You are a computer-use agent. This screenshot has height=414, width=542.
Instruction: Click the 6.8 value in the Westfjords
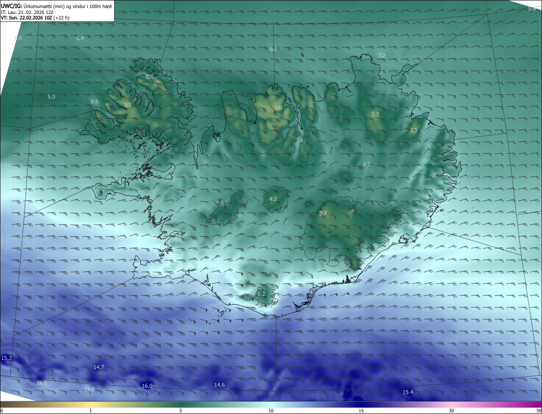149,77
